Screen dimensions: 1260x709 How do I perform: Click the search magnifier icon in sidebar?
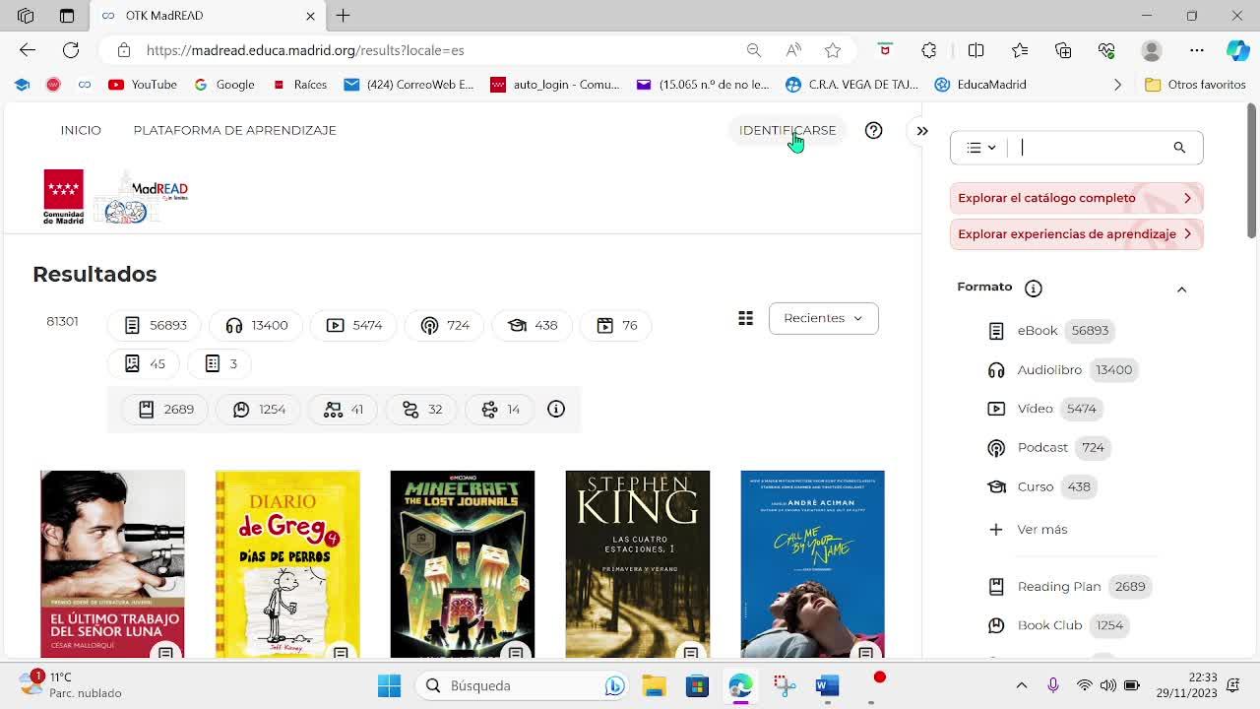coord(1179,148)
